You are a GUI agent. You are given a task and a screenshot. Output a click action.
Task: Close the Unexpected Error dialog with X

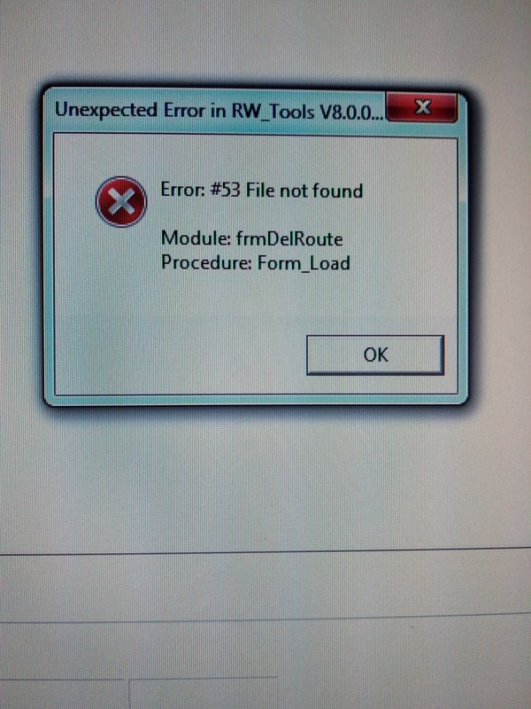pyautogui.click(x=422, y=107)
